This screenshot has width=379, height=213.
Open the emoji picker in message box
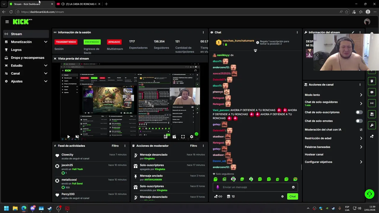click(x=293, y=187)
